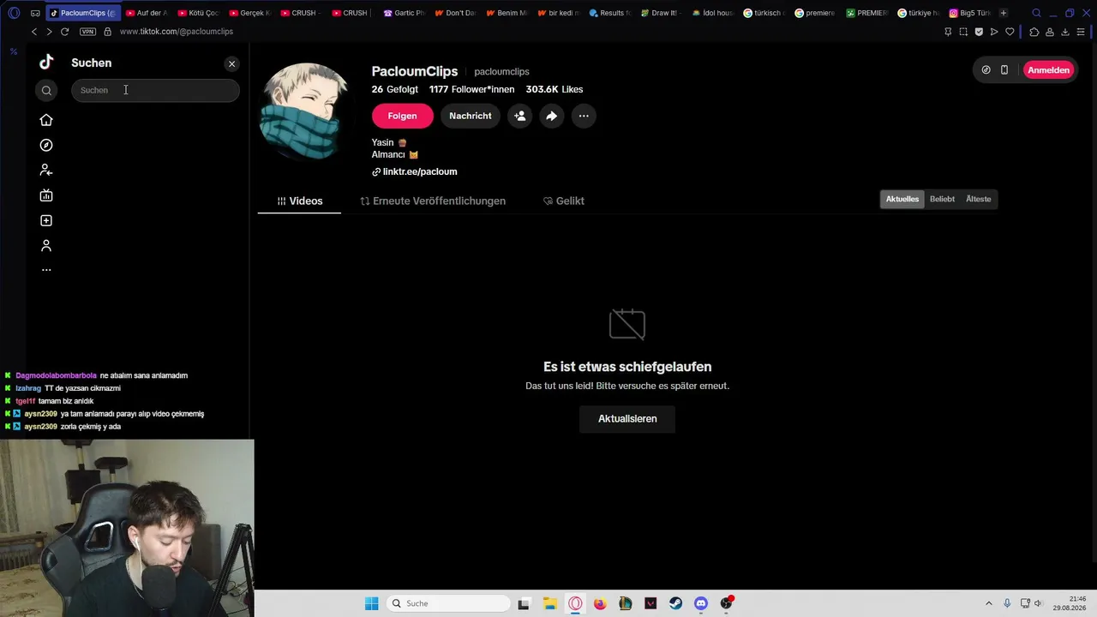This screenshot has width=1097, height=617.
Task: Toggle the VPN badge in the address bar
Action: (87, 32)
